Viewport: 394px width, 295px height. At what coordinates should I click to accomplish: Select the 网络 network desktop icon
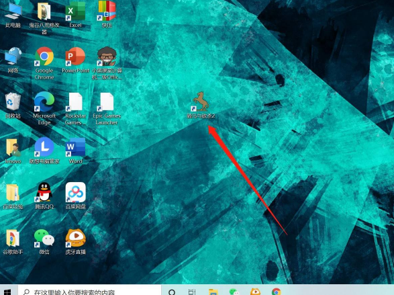tap(13, 56)
